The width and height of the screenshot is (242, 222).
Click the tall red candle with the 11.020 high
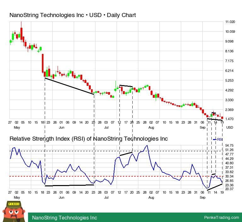[x=21, y=33]
